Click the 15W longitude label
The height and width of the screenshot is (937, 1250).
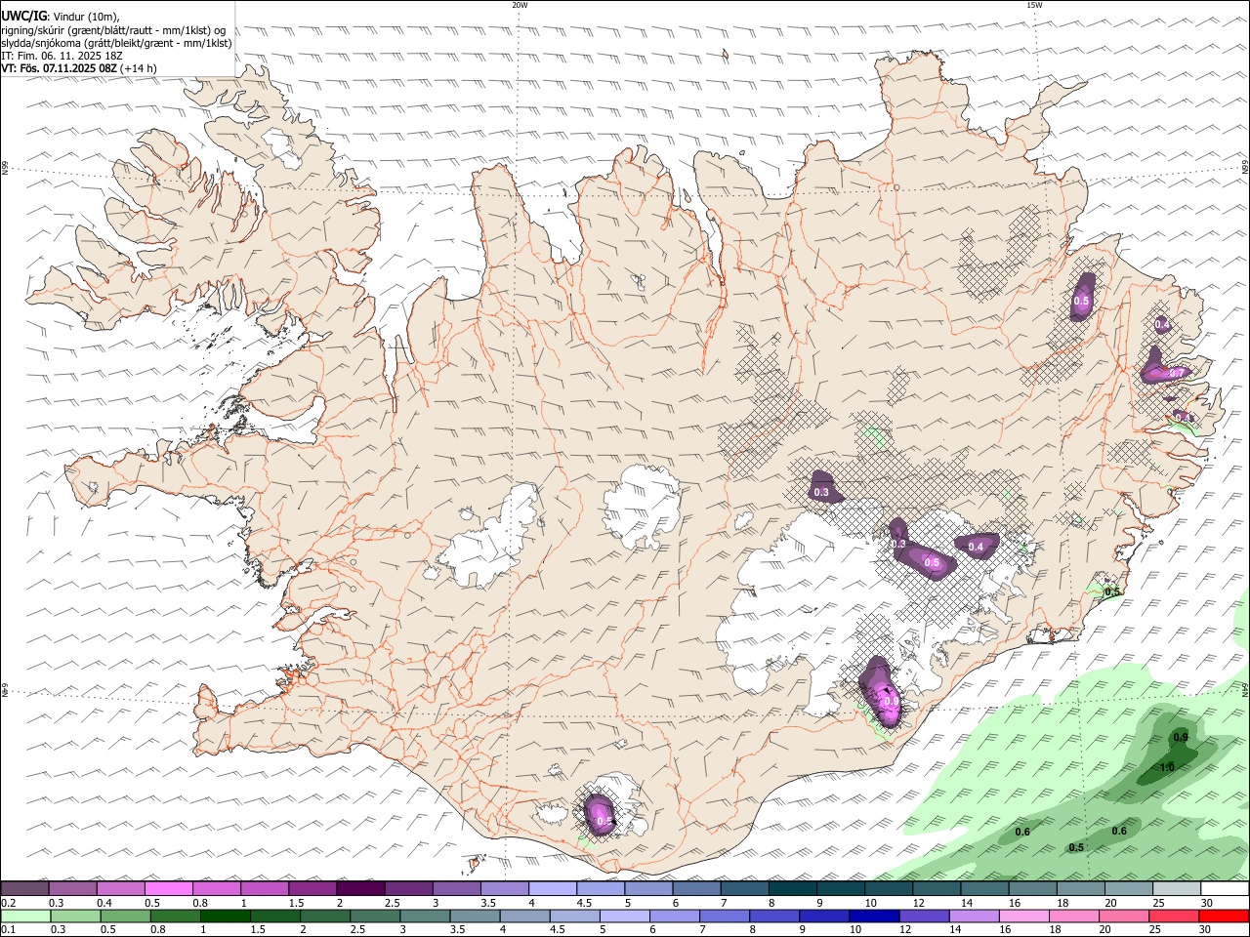1034,5
